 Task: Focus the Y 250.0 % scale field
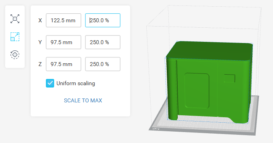tap(103, 42)
